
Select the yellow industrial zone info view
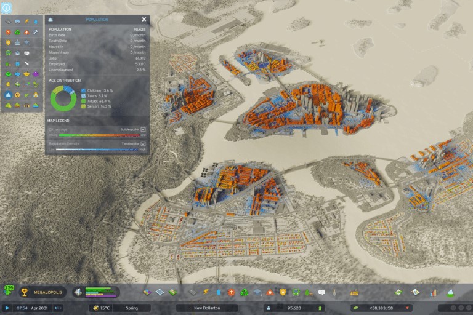(27, 74)
